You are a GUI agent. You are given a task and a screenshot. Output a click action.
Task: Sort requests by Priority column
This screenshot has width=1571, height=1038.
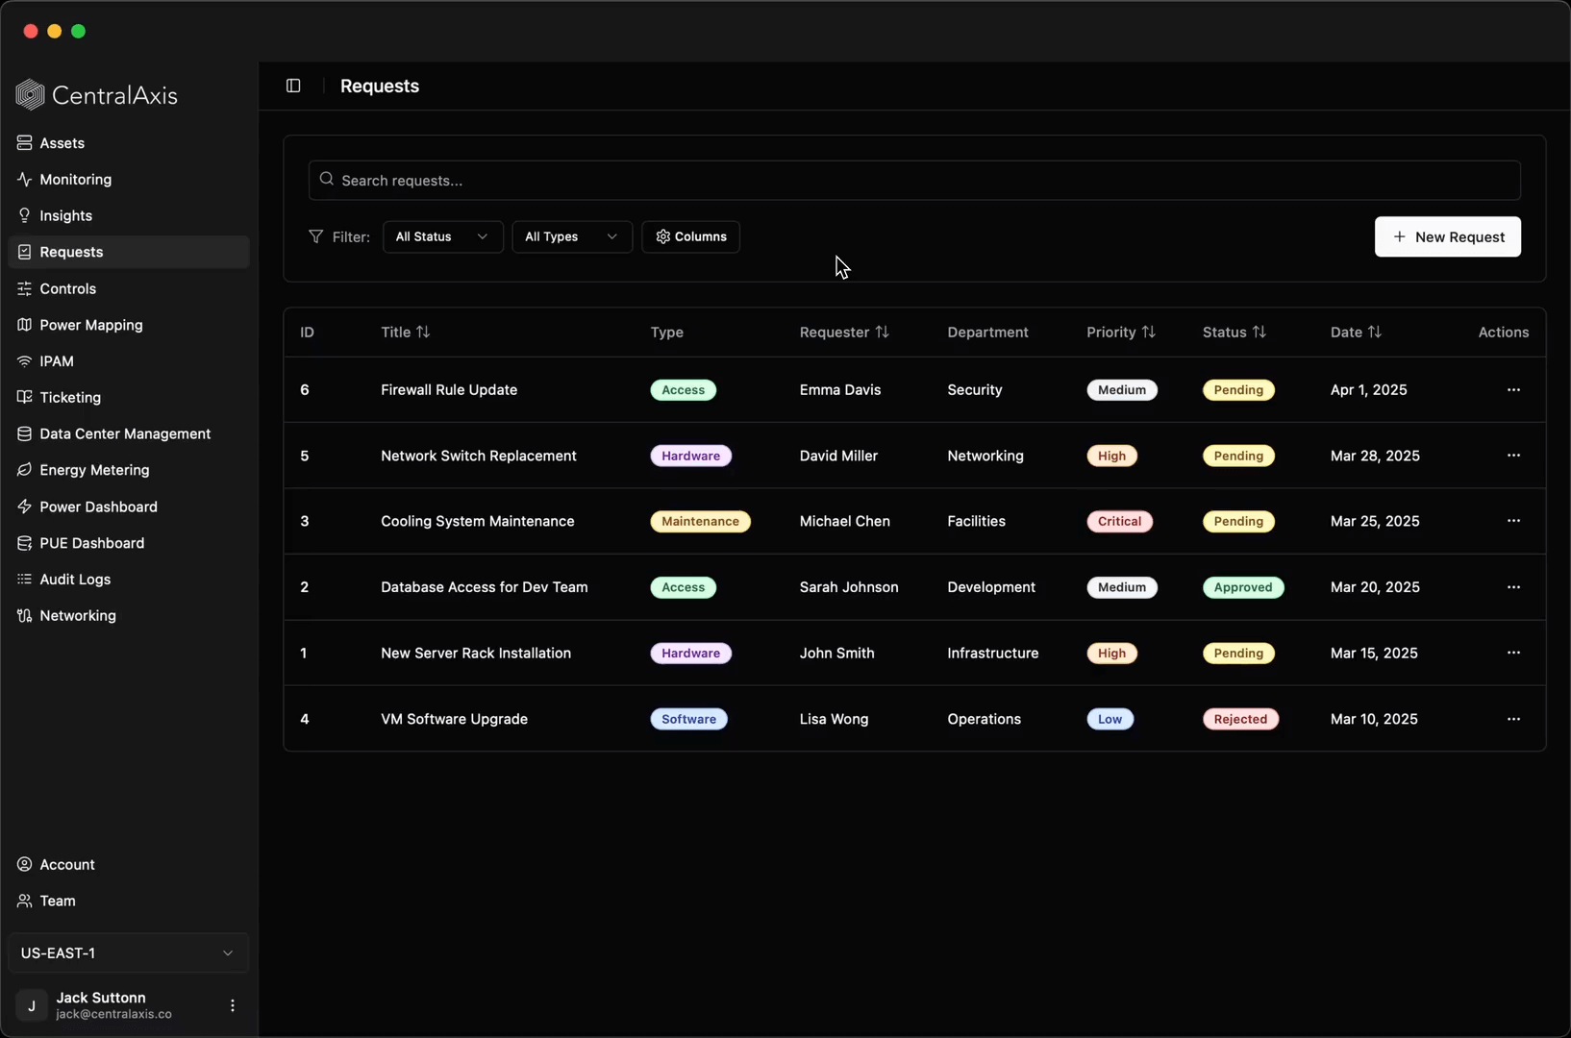[x=1148, y=333]
